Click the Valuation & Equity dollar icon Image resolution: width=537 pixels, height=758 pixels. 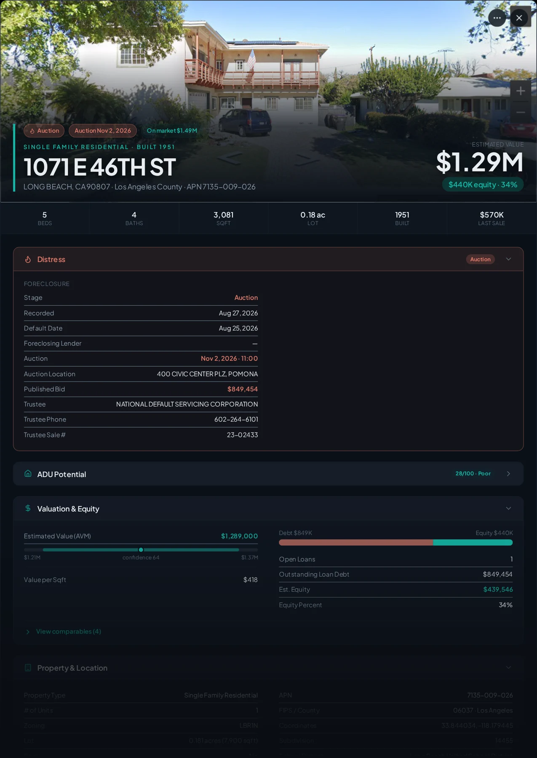pos(28,508)
